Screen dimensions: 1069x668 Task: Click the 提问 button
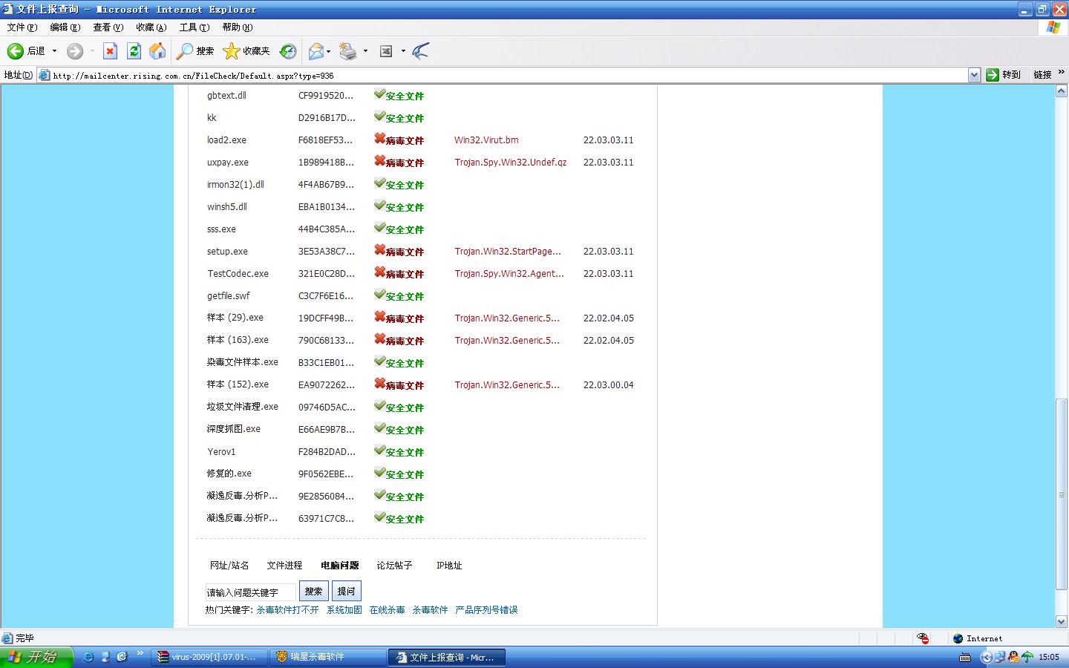pos(346,592)
